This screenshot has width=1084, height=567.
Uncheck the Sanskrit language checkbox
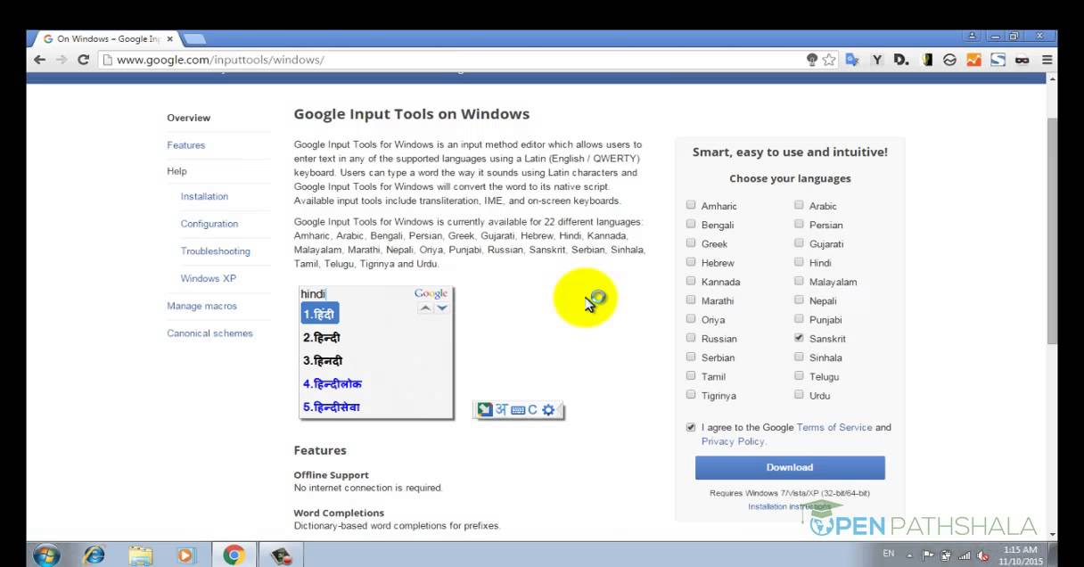click(799, 338)
